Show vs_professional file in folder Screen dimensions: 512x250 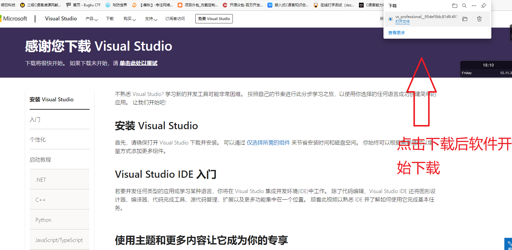click(x=465, y=19)
